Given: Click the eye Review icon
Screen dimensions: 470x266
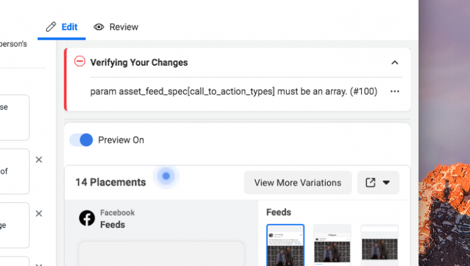Looking at the screenshot, I should [99, 27].
